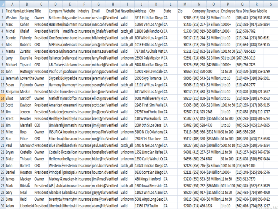Select last name cell Thibault
This screenshot has width=278, height=209.
(x=27, y=159)
